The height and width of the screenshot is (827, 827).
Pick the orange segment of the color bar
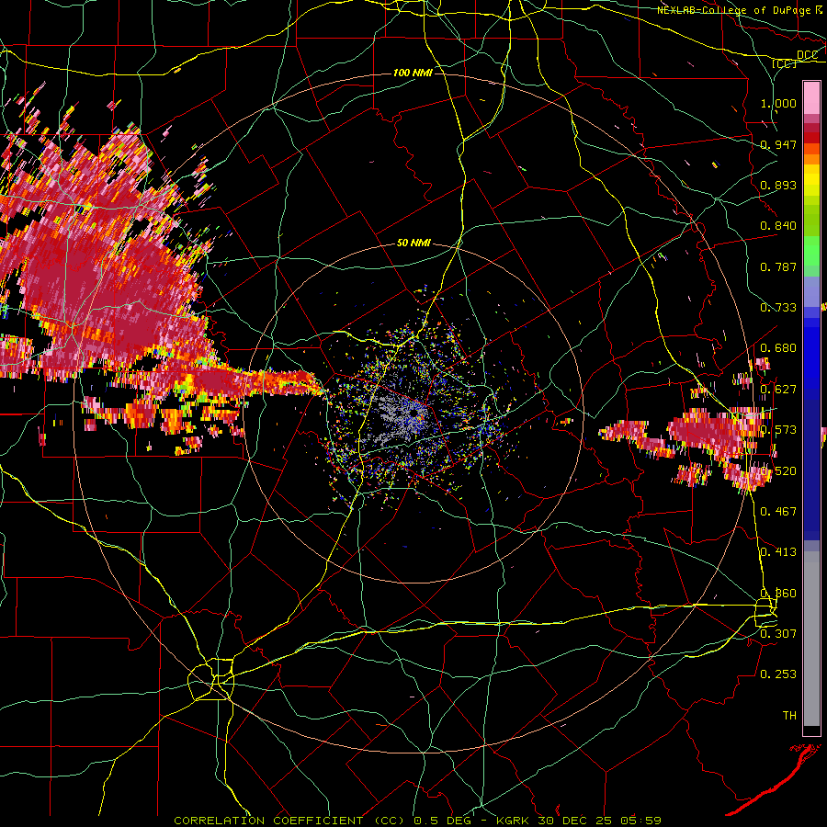click(x=811, y=153)
